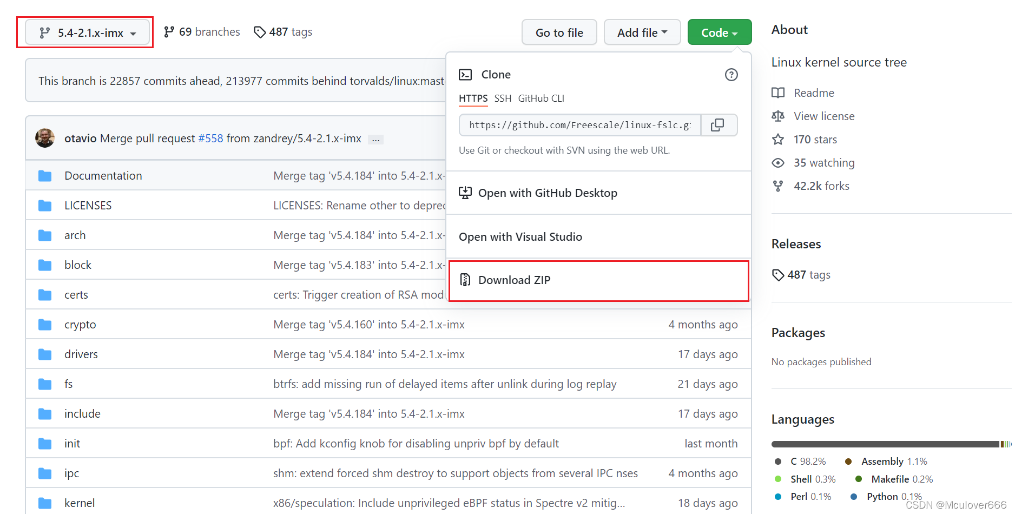
Task: Open the Documentation folder
Action: coord(103,176)
